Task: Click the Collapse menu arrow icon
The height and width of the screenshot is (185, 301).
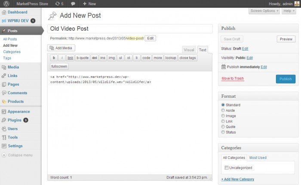Action: click(x=4, y=155)
